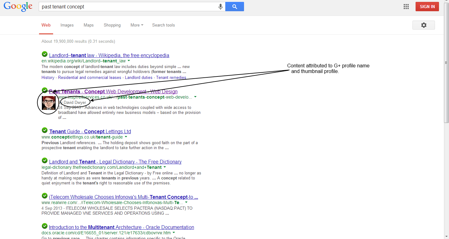This screenshot has height=239, width=449.
Task: Click green checkmark beside Tenant Guide result
Action: (x=45, y=130)
